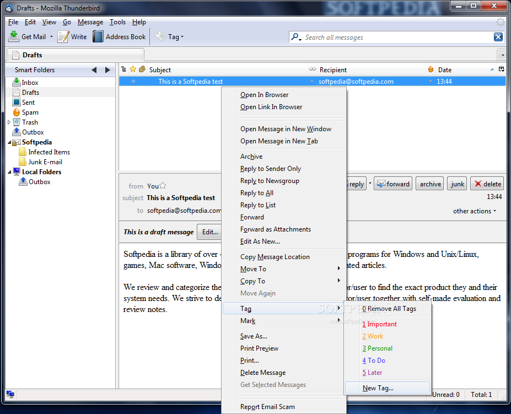
Task: Click the Softpedia account mail icon
Action: [17, 142]
